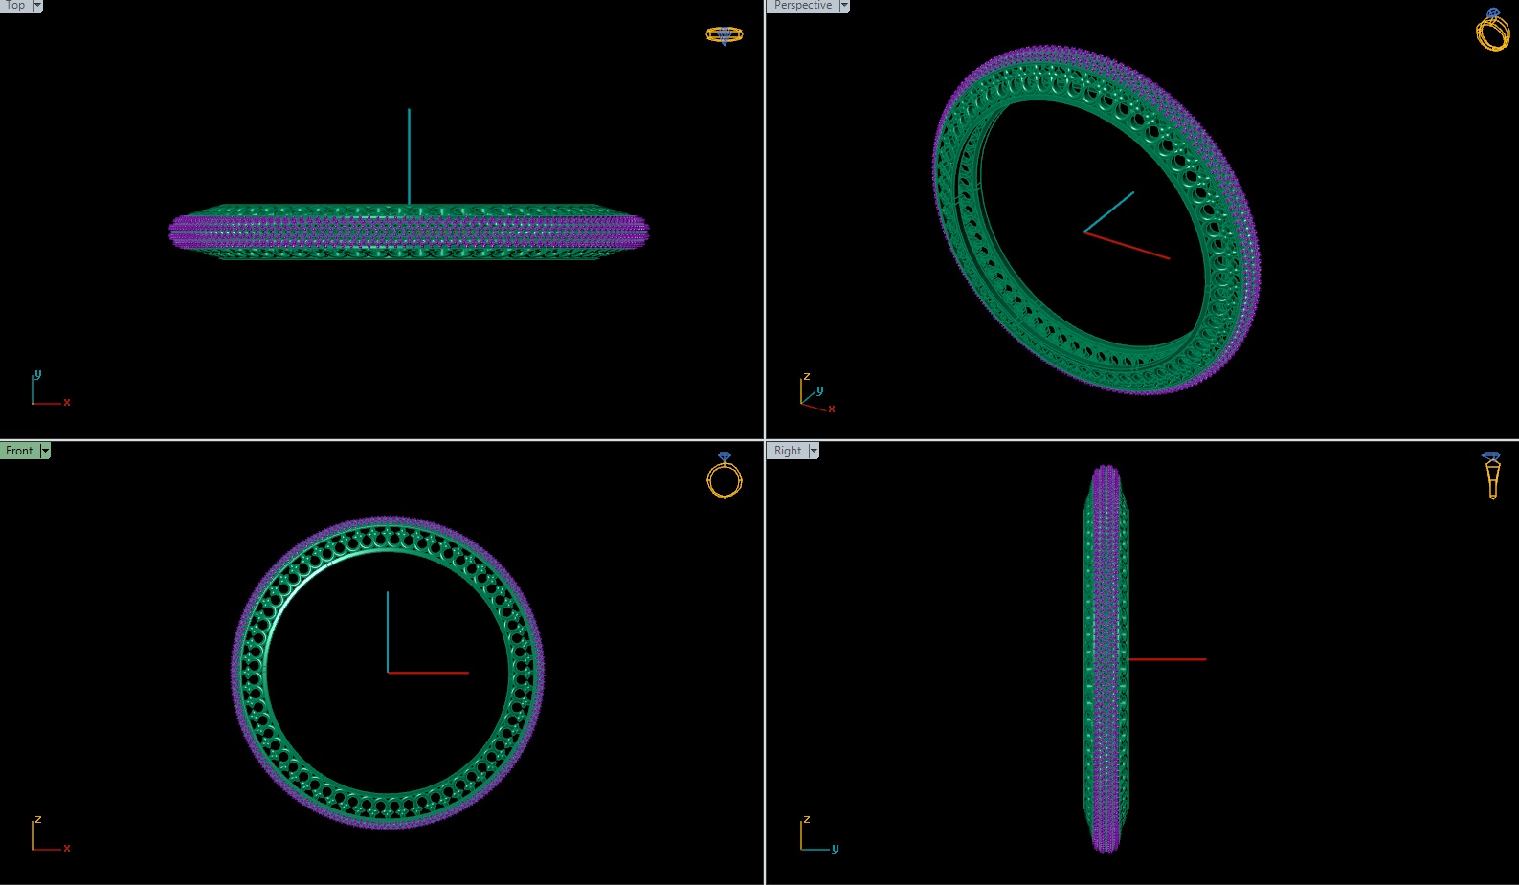Click the perspective ring icon in Perspective viewport
Screen dimensions: 1519x885
point(1492,29)
